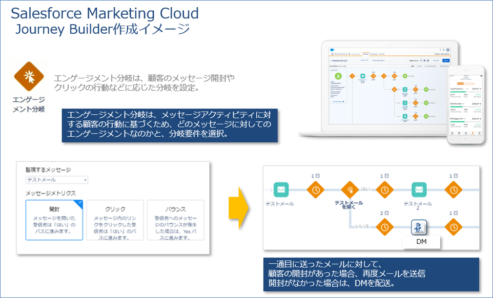This screenshot has width=493, height=298.
Task: Click the いいえ path label
Action: pos(362,226)
